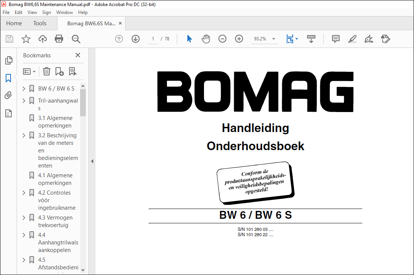Open bookmark 4.3 Vermogen trekvoertuig
This screenshot has height=275, width=414.
55,221
